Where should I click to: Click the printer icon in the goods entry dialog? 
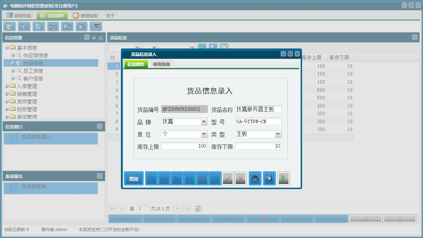coord(255,178)
